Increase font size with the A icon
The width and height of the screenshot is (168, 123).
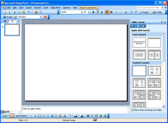coord(126,12)
